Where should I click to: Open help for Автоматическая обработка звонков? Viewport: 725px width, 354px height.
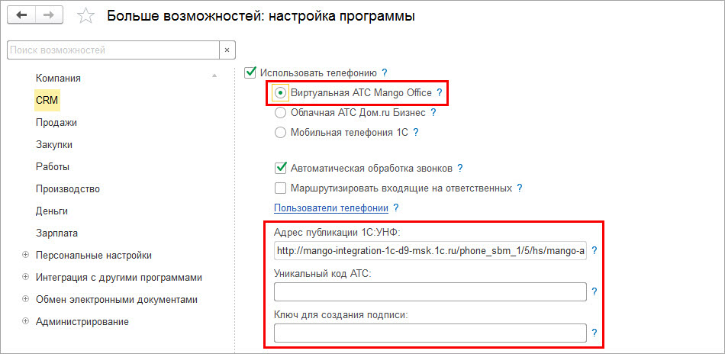(x=460, y=168)
